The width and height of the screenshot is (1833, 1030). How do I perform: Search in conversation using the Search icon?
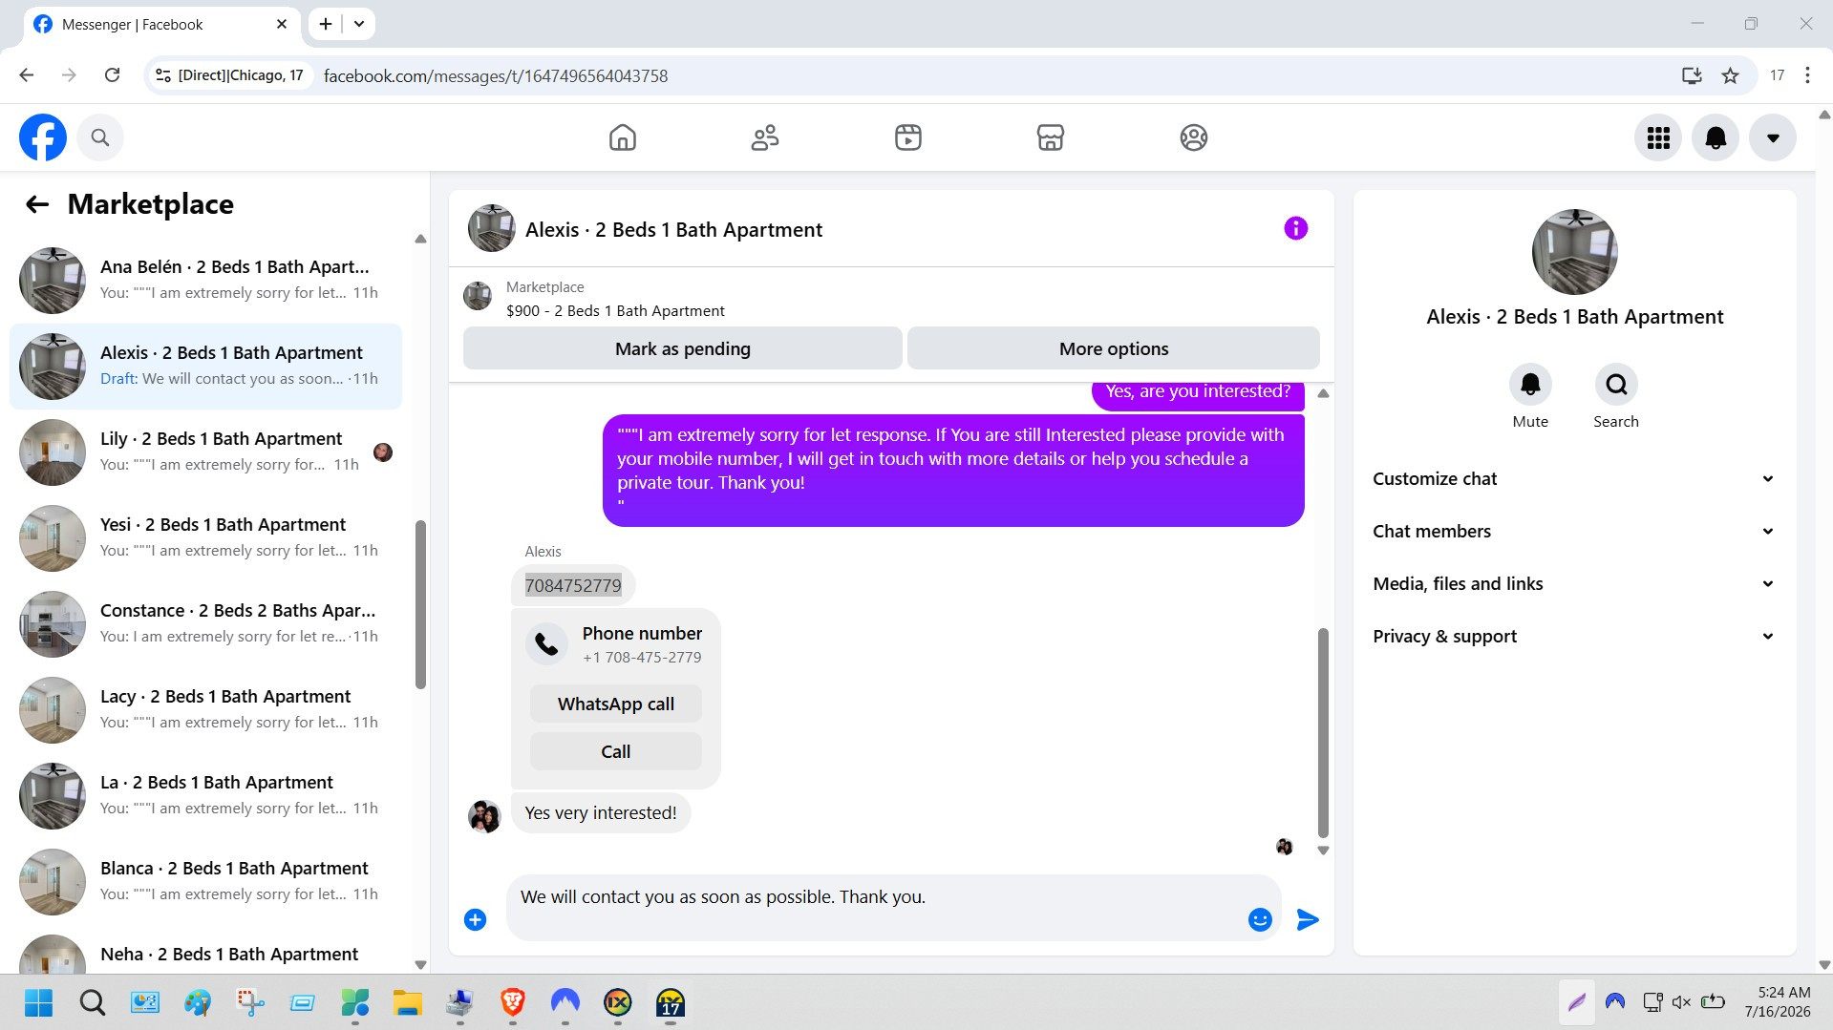tap(1616, 385)
